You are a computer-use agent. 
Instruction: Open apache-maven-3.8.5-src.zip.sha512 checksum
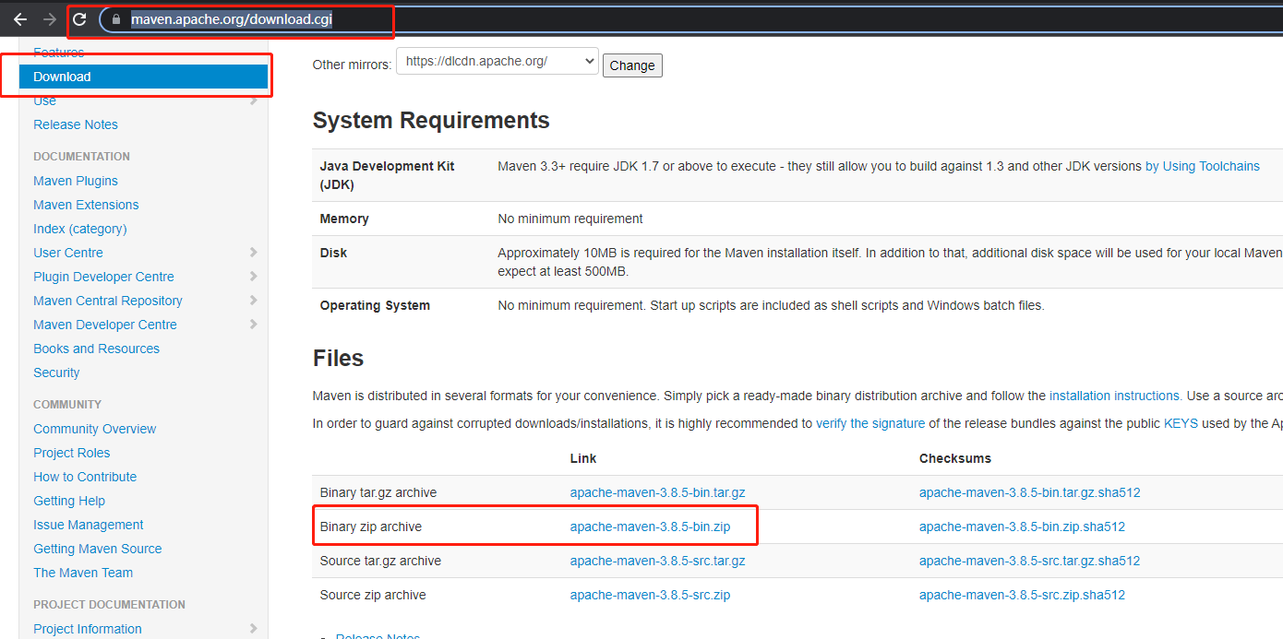coord(1022,595)
